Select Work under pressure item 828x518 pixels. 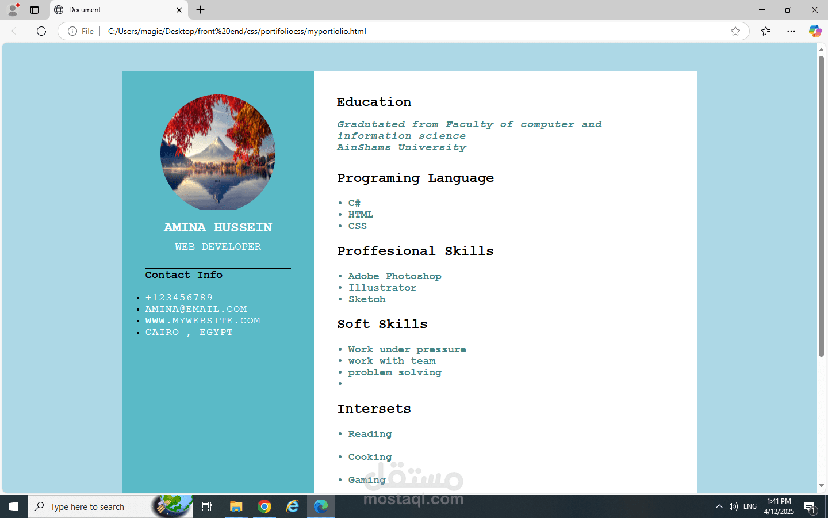coord(407,349)
